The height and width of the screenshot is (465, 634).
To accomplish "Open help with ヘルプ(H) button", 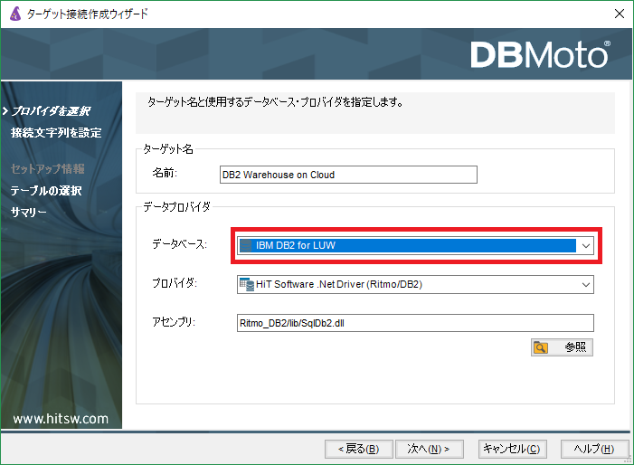I will click(x=594, y=450).
